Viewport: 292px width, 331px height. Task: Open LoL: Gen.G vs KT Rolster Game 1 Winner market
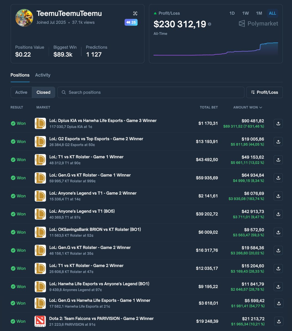click(90, 175)
